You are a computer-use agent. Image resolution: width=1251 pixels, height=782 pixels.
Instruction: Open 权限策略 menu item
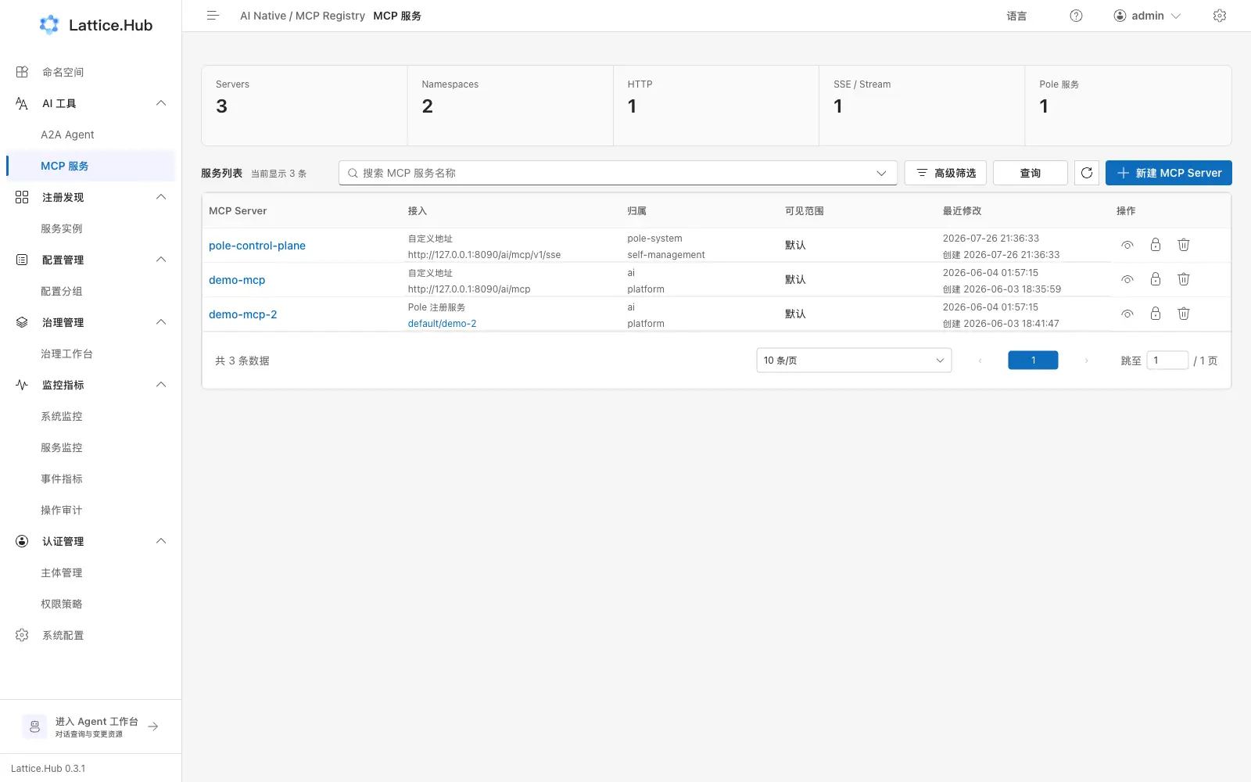click(x=91, y=604)
